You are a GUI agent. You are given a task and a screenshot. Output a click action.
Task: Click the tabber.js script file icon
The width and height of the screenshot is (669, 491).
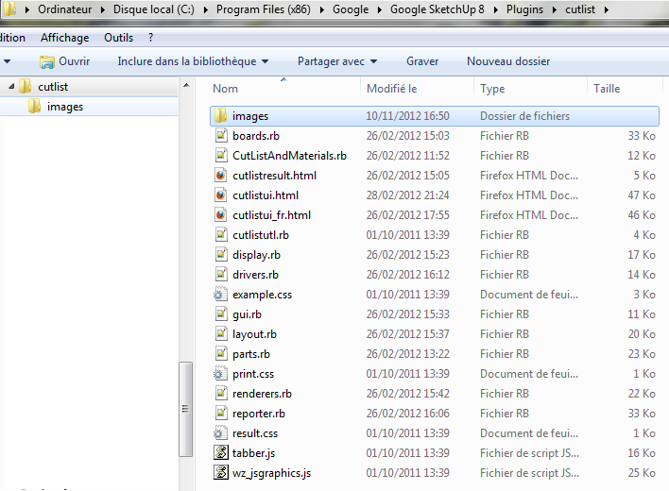click(220, 452)
